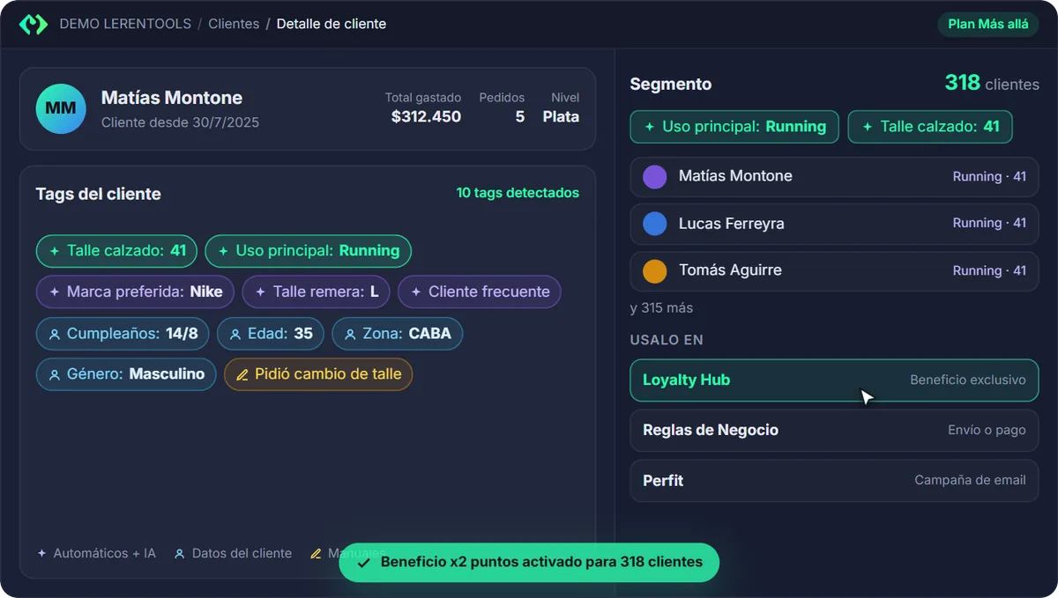Screen dimensions: 1058x598
Task: Click the Beneficio x2 puntos activado notification
Action: 529,562
